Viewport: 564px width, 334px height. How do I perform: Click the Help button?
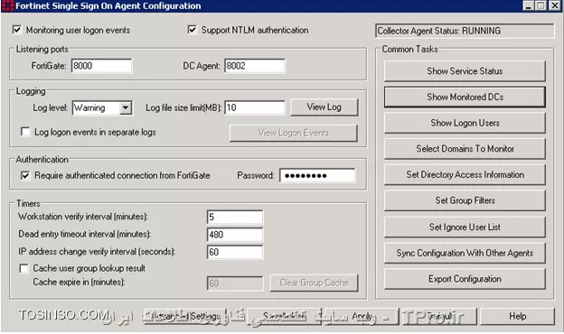click(517, 316)
